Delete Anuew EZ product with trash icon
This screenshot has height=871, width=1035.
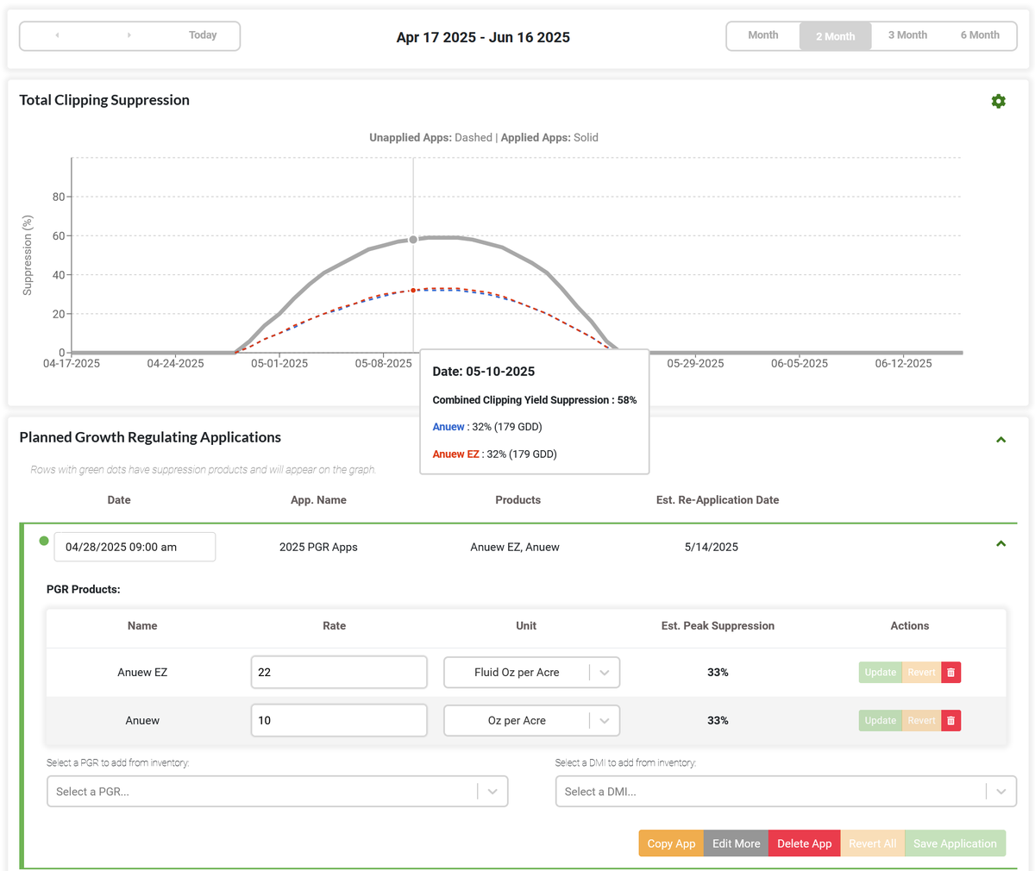click(x=950, y=673)
